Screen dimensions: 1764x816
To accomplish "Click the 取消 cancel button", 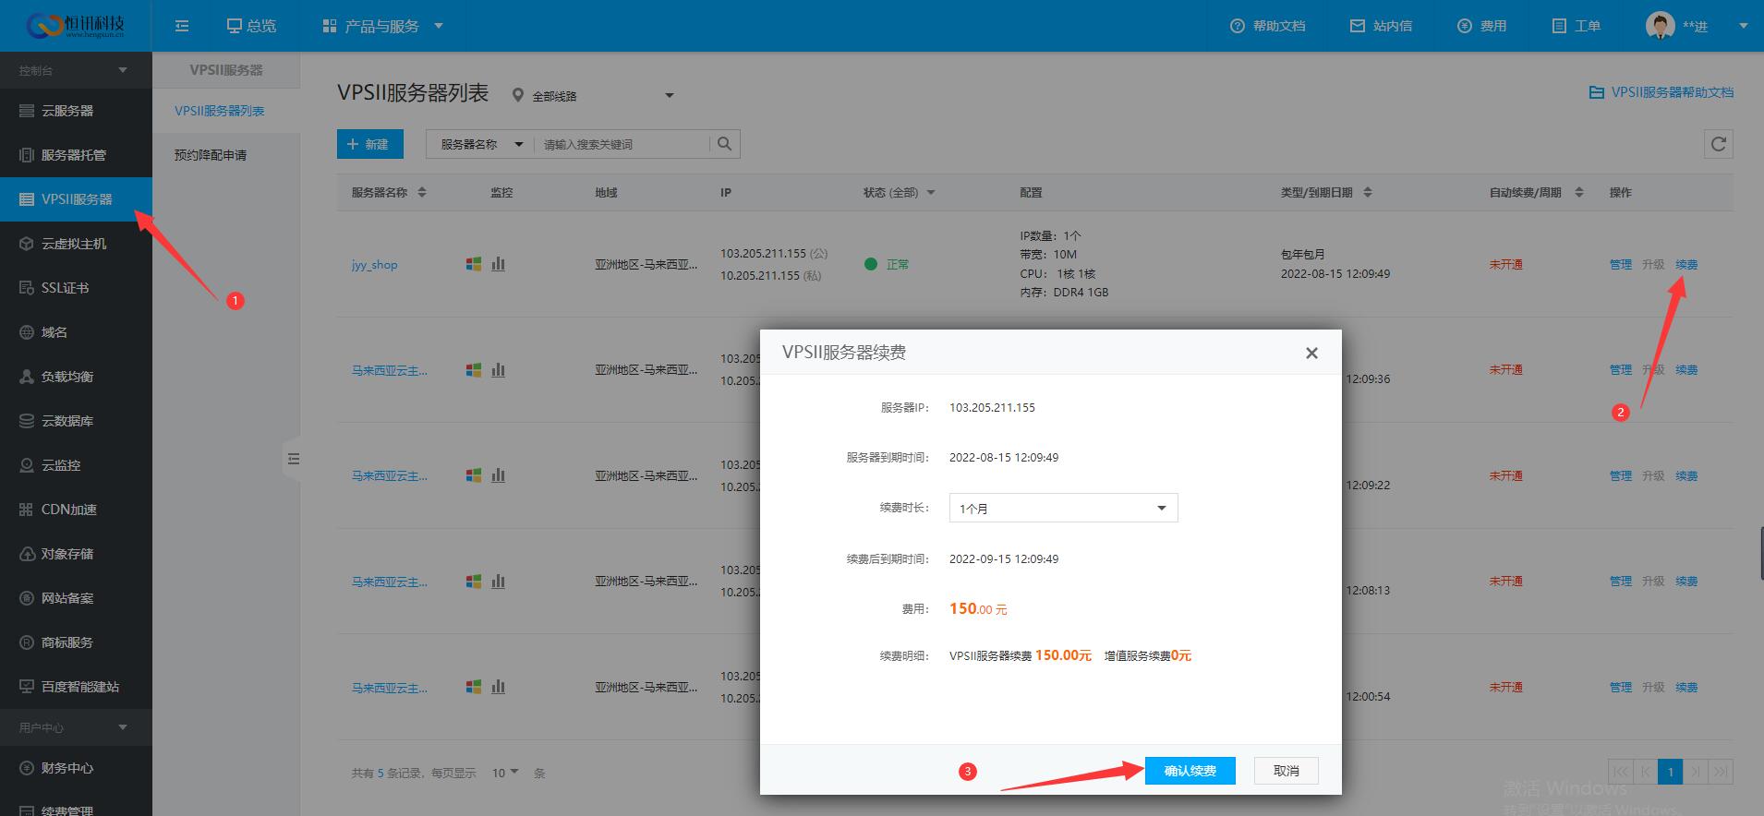I will coord(1286,771).
